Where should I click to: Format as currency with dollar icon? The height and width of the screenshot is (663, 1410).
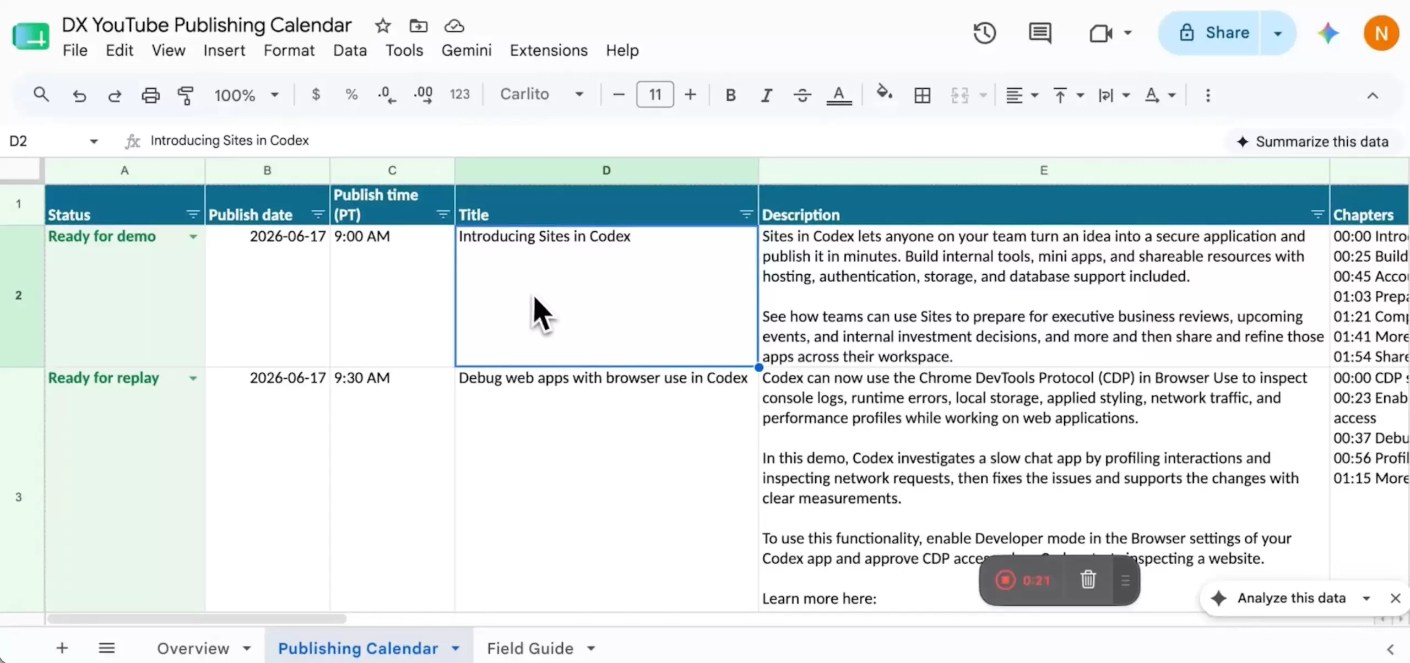316,95
